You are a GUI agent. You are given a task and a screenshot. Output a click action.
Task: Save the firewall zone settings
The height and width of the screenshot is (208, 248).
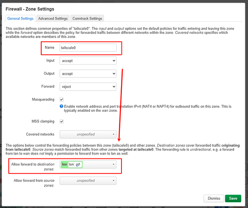tap(233, 198)
